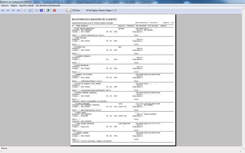Click the blue save/export icon
Viewport: 245px width, 153px height.
[41, 10]
